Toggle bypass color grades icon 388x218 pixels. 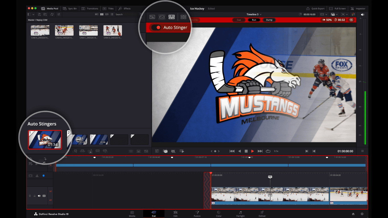[x=353, y=14]
